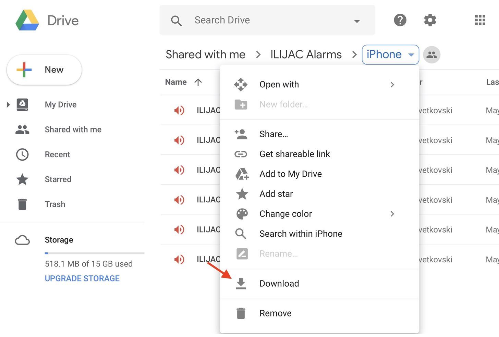Click the storage usage progress bar
Viewport: 499px width, 337px height.
click(94, 253)
